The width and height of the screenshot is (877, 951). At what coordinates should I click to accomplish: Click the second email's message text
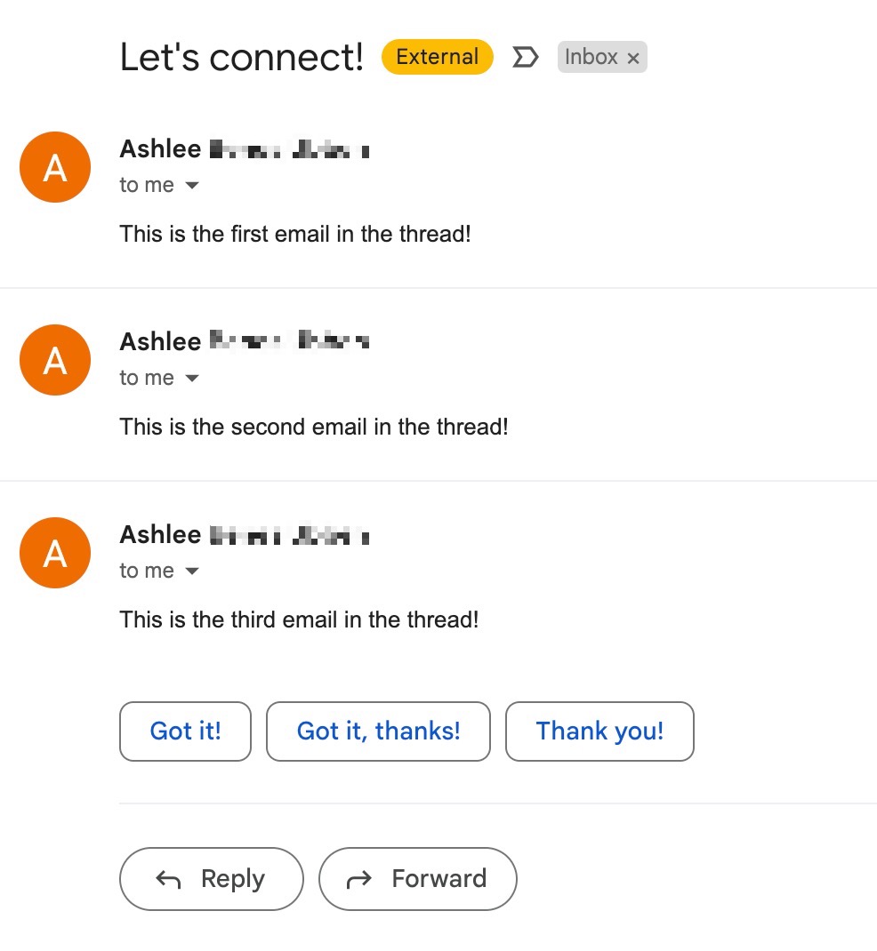[x=314, y=427]
